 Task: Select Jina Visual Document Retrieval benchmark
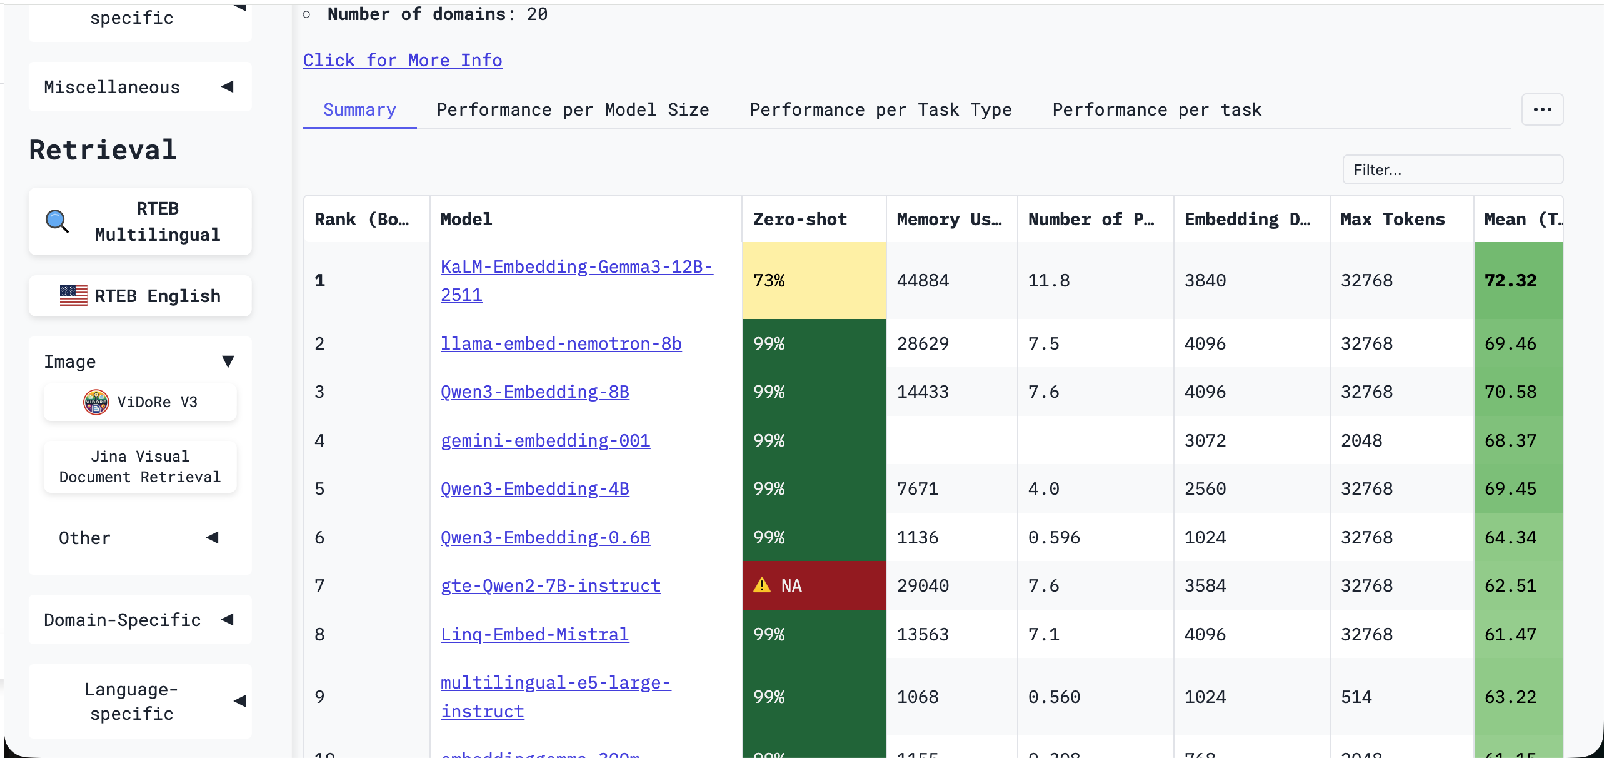(140, 467)
